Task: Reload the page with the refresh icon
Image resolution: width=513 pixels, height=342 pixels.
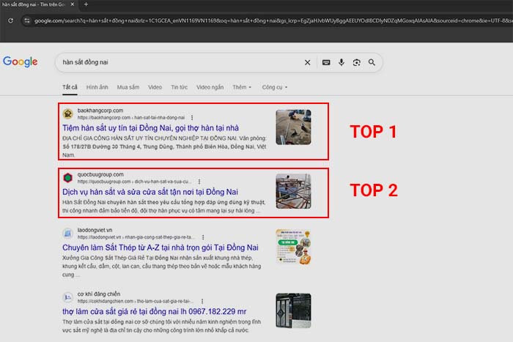Action: click(x=11, y=21)
